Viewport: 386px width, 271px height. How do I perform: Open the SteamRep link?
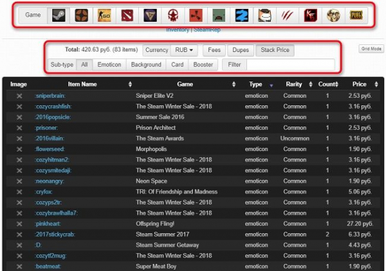(x=207, y=30)
